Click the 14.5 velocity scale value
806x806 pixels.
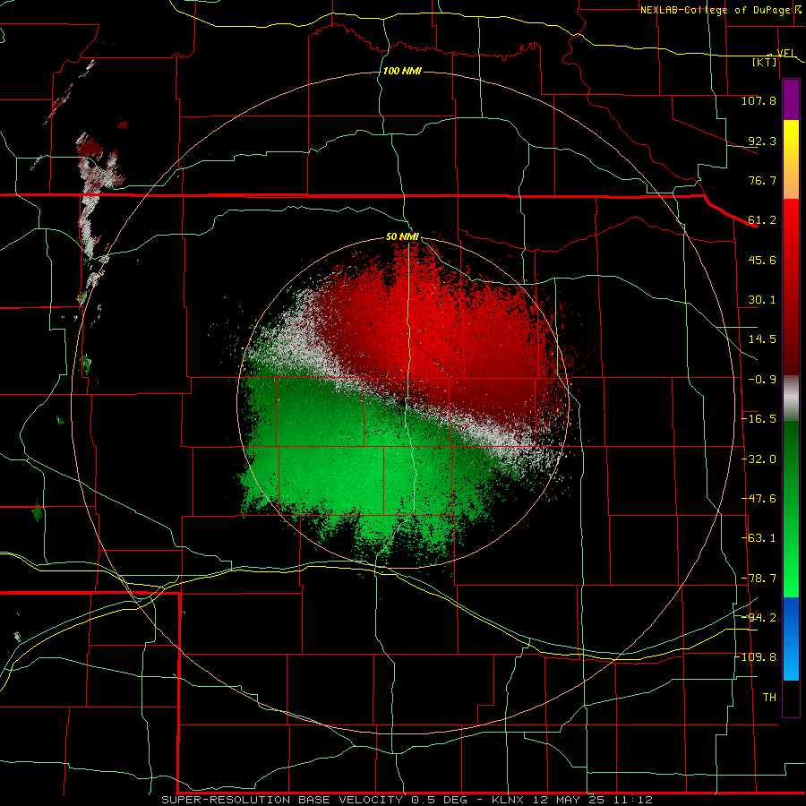coord(762,339)
